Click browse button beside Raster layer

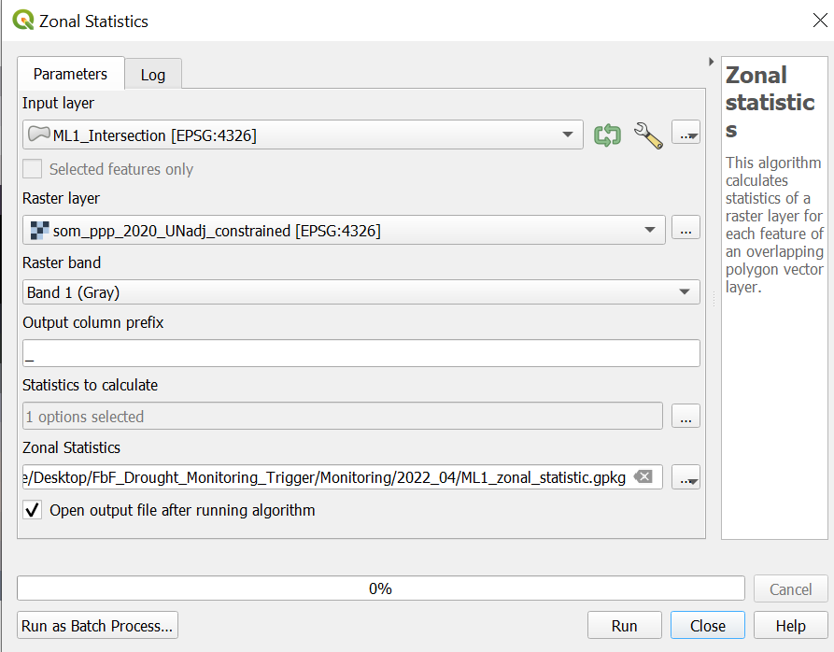[x=686, y=230]
